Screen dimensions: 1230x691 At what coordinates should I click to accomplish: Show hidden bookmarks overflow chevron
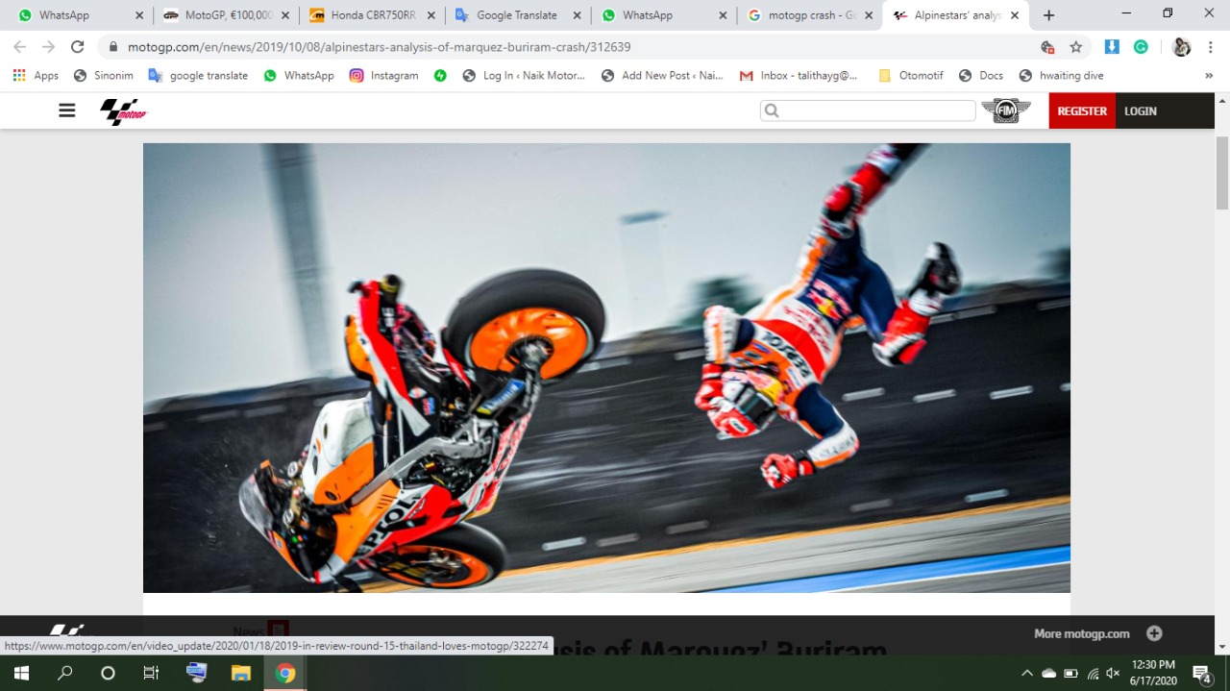point(1209,76)
